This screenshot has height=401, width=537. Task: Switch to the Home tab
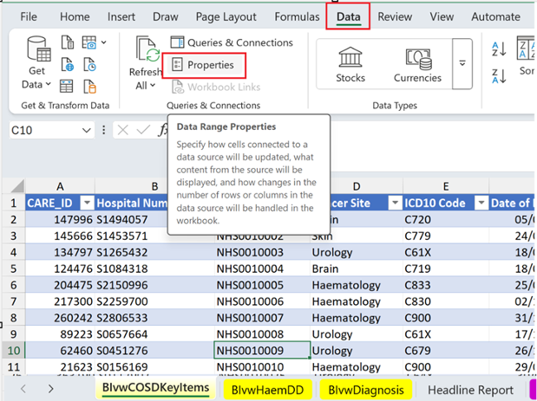[x=75, y=16]
